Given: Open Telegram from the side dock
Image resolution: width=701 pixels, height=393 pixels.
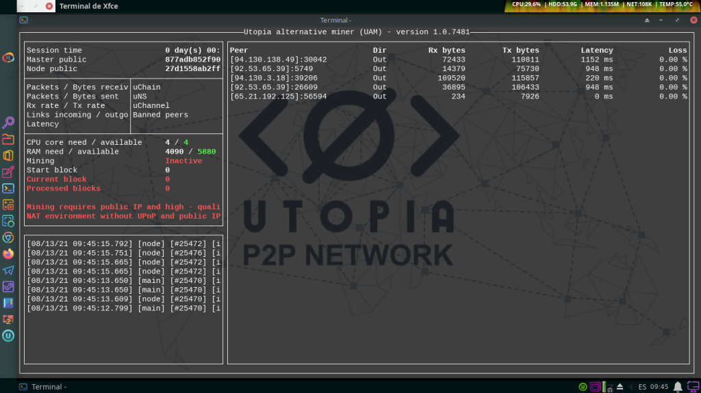Looking at the screenshot, I should [x=8, y=270].
